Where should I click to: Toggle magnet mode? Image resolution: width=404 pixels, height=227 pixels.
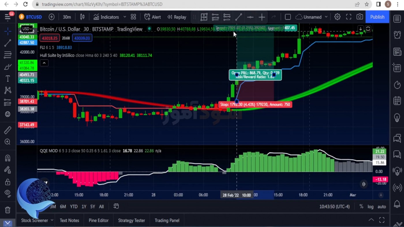pos(8,158)
